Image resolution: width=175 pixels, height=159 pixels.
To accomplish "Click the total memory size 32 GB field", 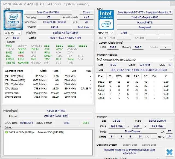I will point(117,121).
